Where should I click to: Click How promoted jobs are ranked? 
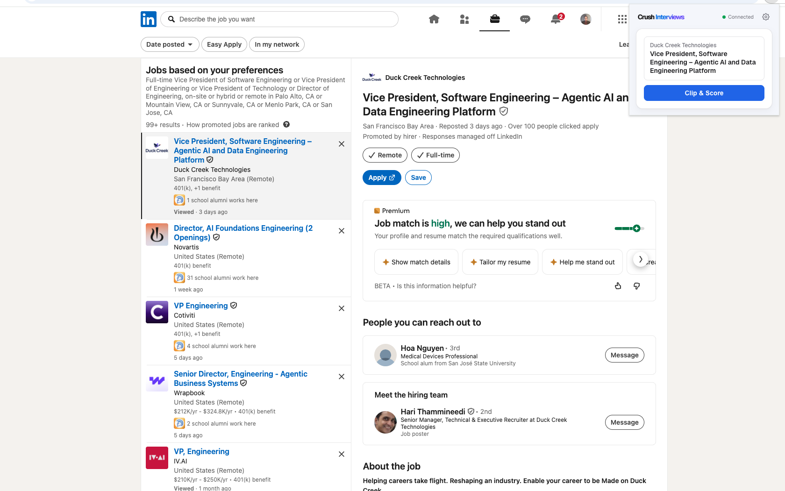point(233,125)
